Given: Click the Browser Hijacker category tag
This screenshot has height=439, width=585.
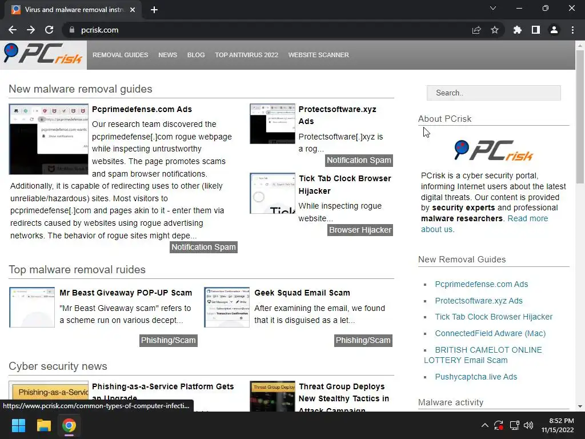Looking at the screenshot, I should click(x=360, y=230).
